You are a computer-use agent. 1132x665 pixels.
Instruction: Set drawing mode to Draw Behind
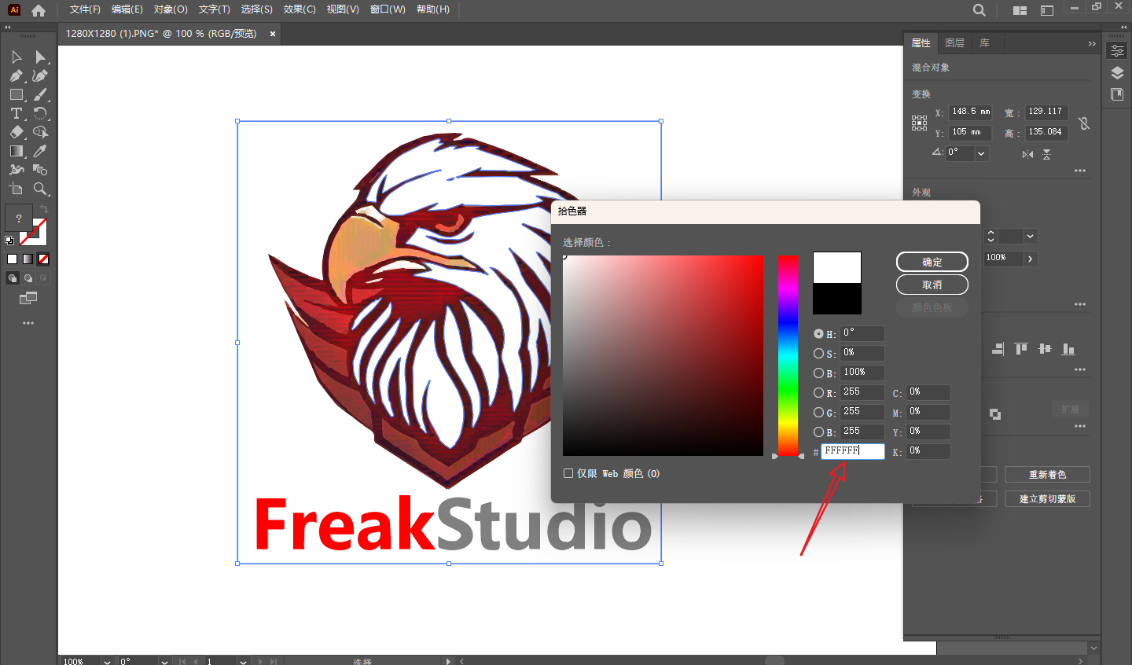click(x=28, y=277)
